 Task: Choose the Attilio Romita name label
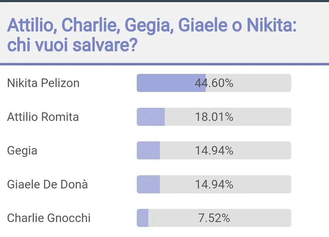pos(43,117)
